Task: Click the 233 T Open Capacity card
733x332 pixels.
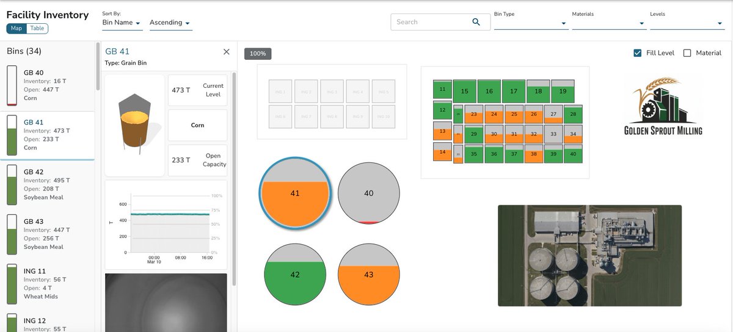Action: pos(197,160)
